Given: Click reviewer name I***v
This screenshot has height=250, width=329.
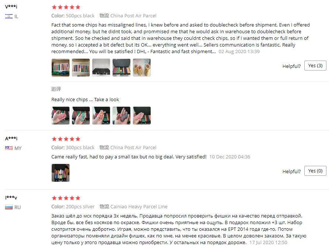Looking at the screenshot, I should (x=11, y=198).
